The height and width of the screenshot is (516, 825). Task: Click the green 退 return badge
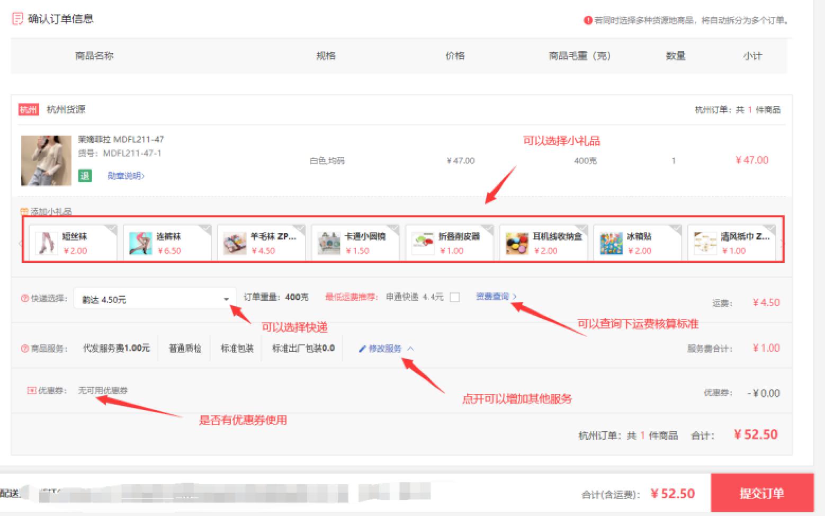click(x=85, y=176)
